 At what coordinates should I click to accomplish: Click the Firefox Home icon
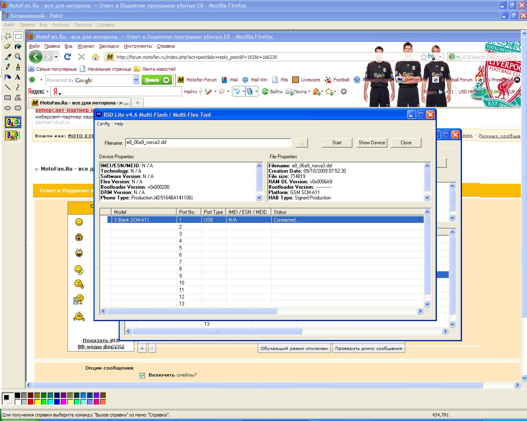tap(96, 57)
